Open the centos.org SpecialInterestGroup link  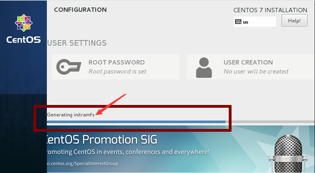(82, 163)
